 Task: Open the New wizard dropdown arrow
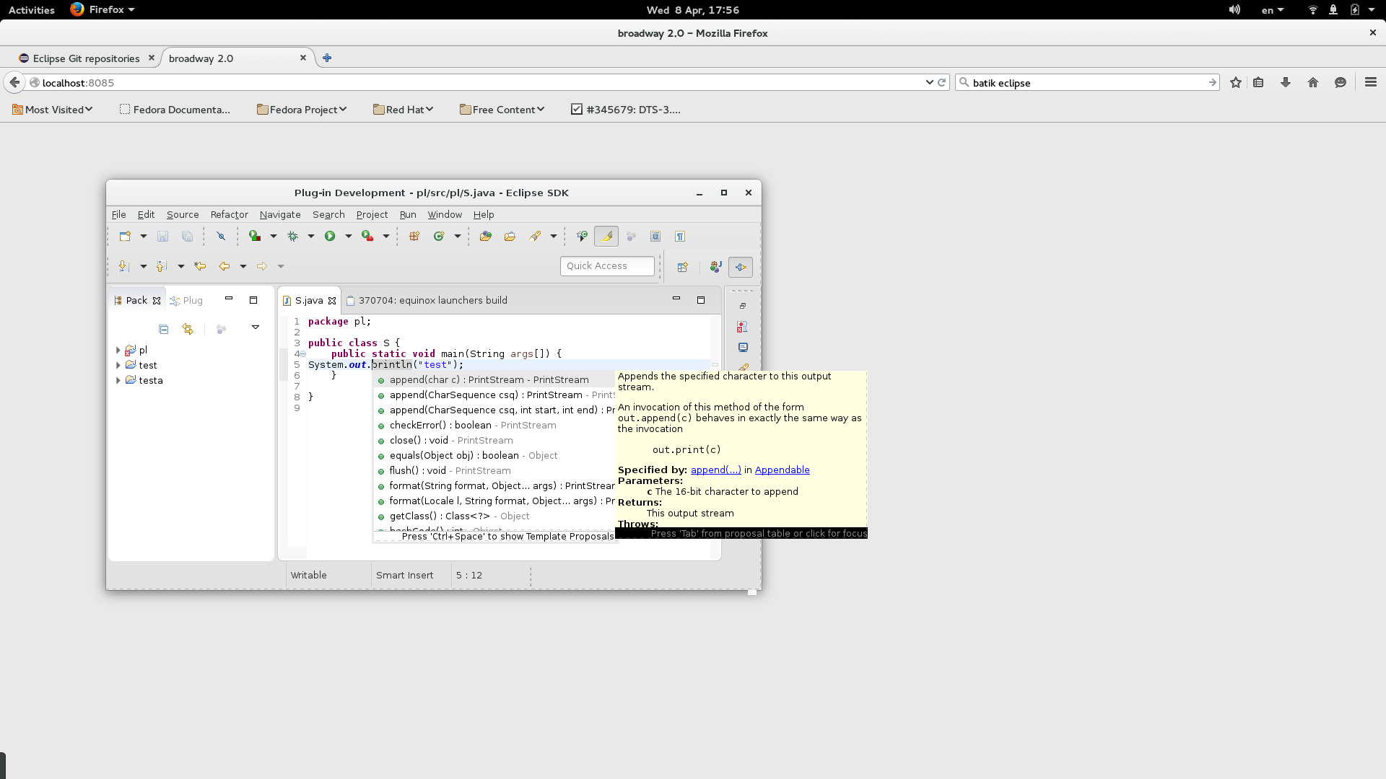click(x=143, y=236)
